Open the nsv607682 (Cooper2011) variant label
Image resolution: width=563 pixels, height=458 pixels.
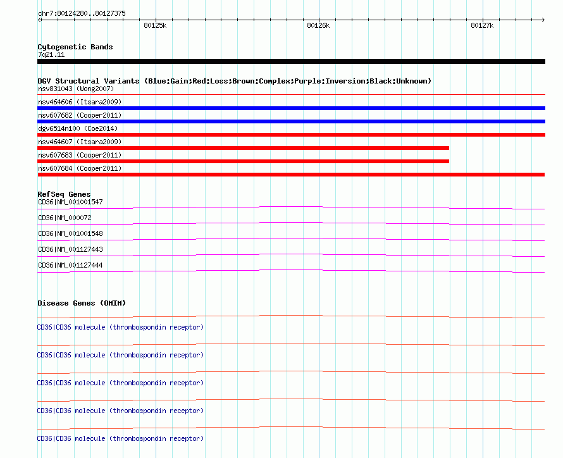(80, 115)
